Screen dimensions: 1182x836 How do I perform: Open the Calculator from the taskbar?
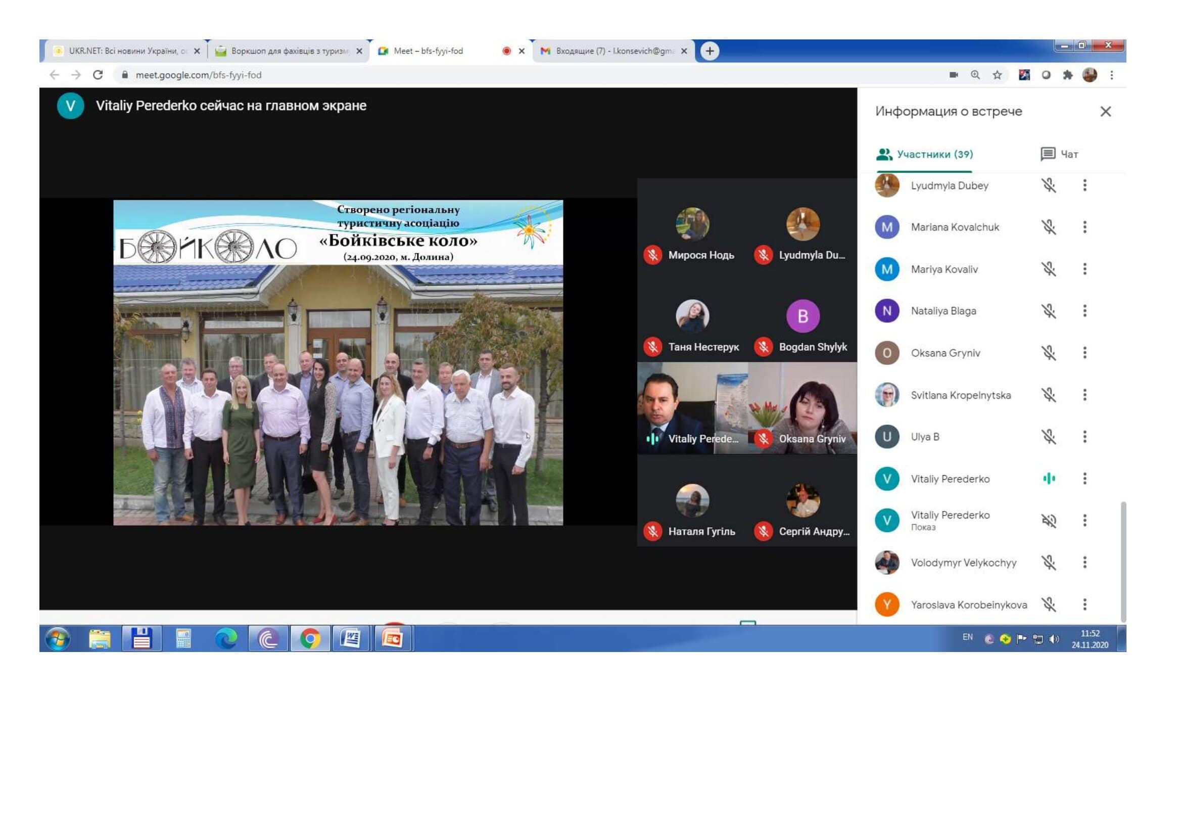[x=184, y=640]
